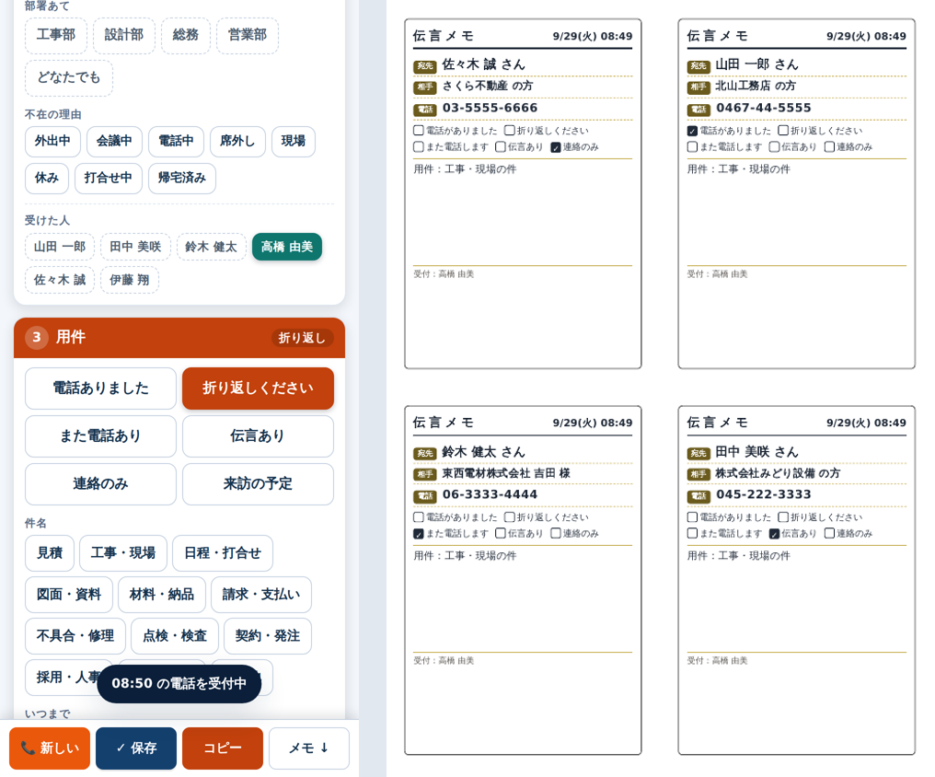
Task: Click the selected 高橋 由美 receiver chip
Action: pyautogui.click(x=287, y=247)
